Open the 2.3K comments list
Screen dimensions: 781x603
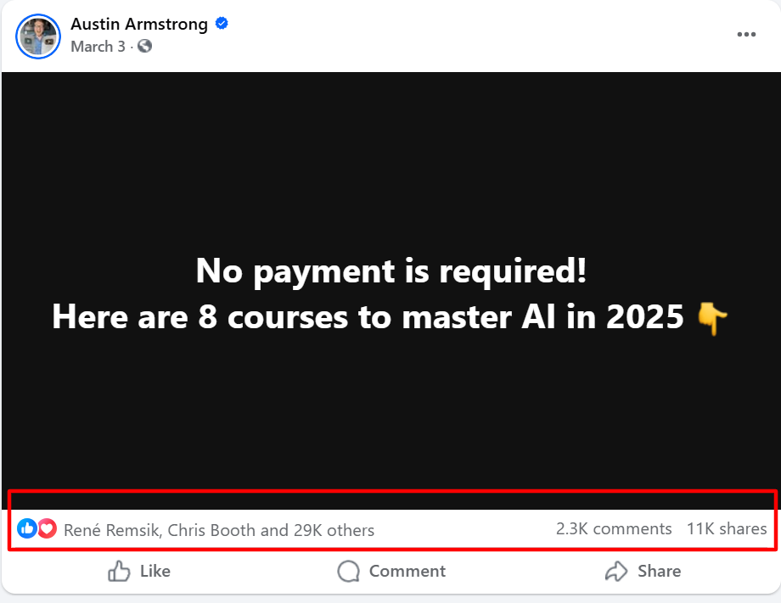[x=614, y=528]
